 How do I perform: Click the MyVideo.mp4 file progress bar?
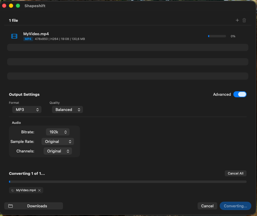point(217,36)
